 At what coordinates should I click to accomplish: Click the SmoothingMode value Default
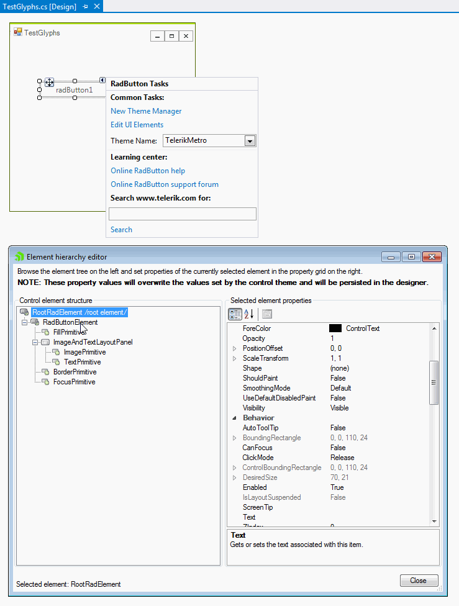tap(340, 388)
